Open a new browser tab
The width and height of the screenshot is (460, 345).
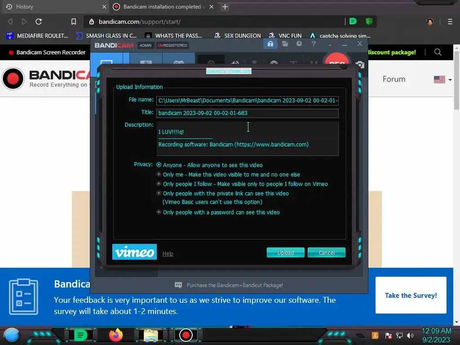click(x=225, y=7)
